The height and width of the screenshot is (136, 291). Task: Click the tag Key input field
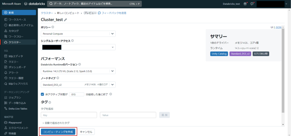69,115
